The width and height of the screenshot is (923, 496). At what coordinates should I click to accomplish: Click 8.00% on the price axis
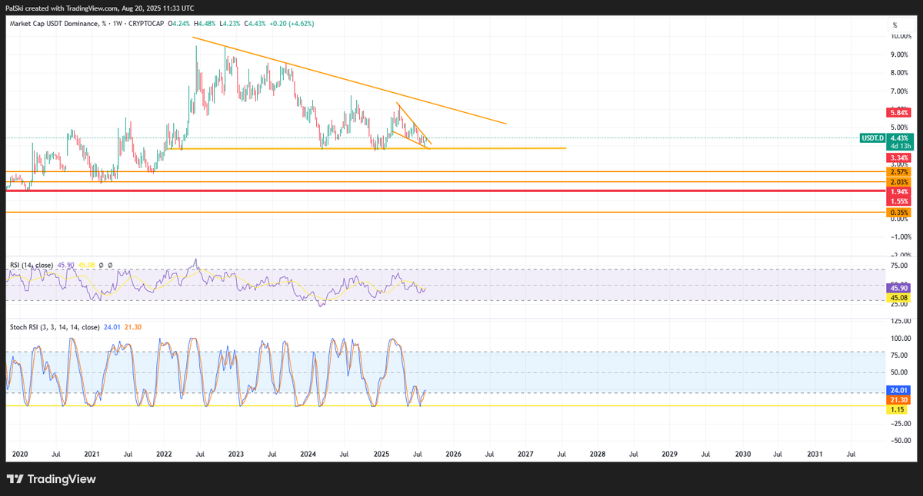point(901,73)
